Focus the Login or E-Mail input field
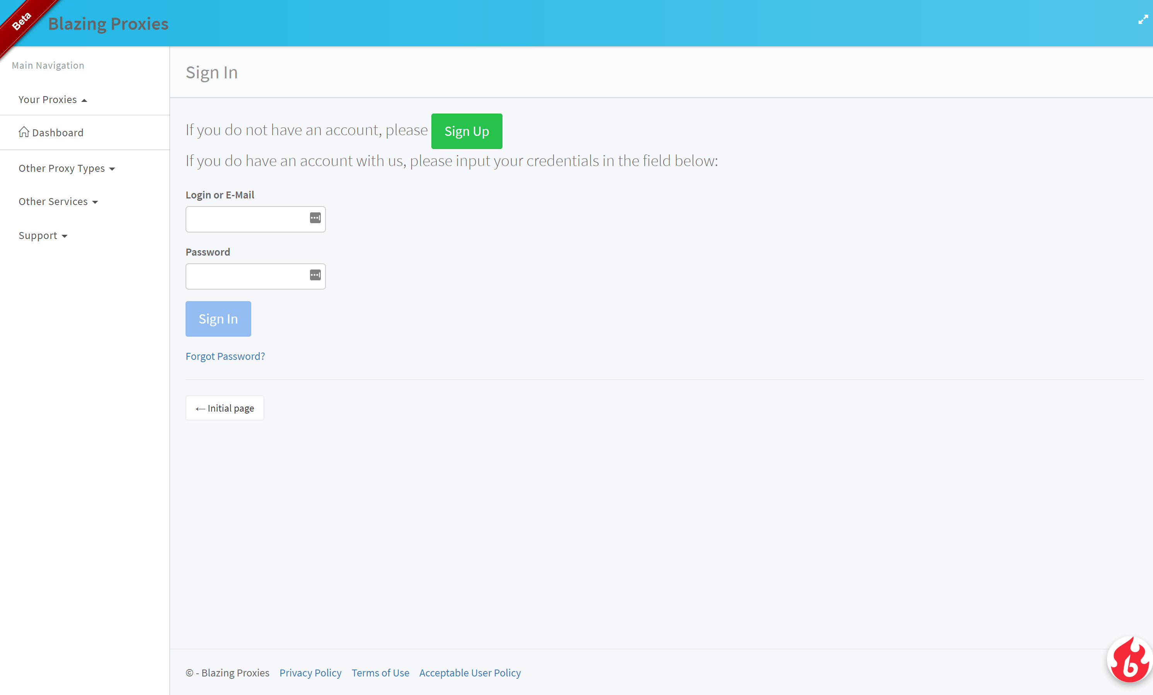The image size is (1153, 695). 255,219
